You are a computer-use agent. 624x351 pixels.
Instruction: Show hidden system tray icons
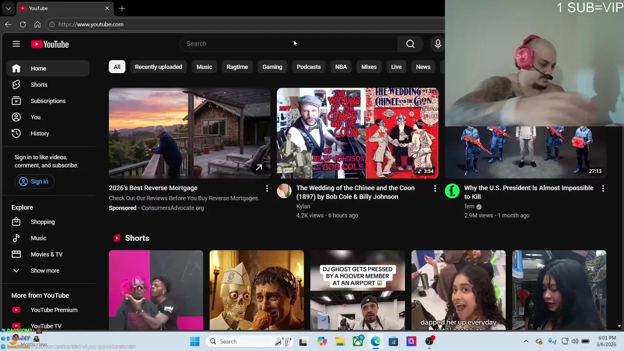pos(526,341)
